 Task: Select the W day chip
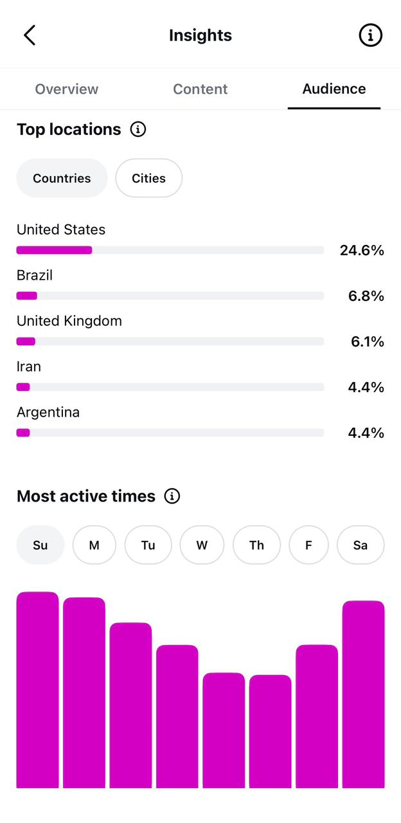202,545
